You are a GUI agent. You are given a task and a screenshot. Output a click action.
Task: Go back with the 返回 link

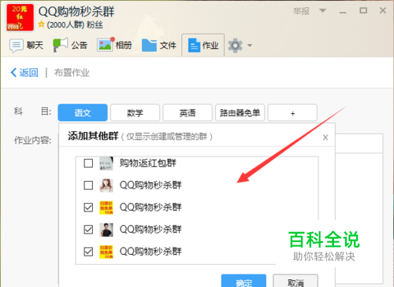coord(24,72)
